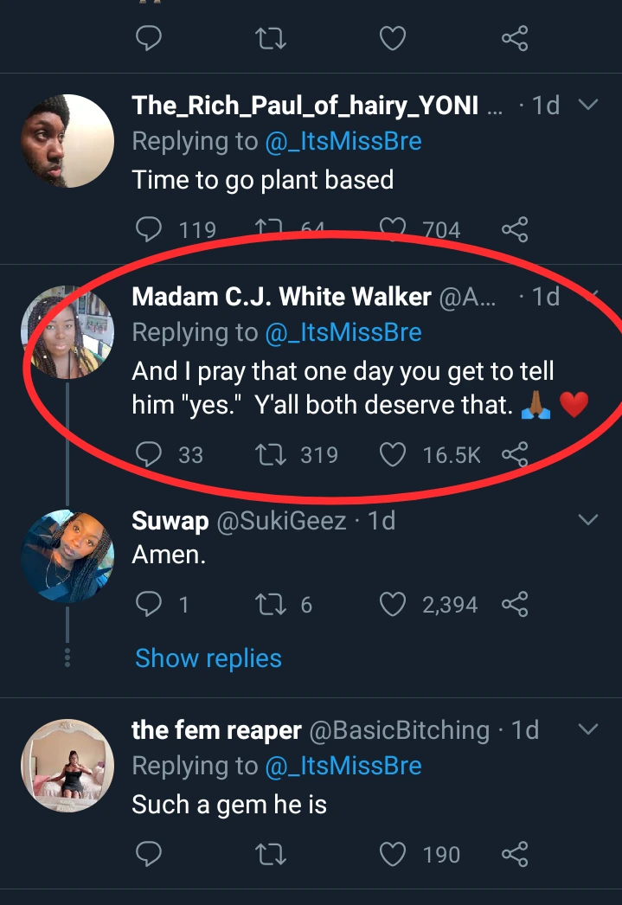Viewport: 622px width, 905px height.
Task: Like Suwap's 'Amen.' tweet
Action: point(394,604)
